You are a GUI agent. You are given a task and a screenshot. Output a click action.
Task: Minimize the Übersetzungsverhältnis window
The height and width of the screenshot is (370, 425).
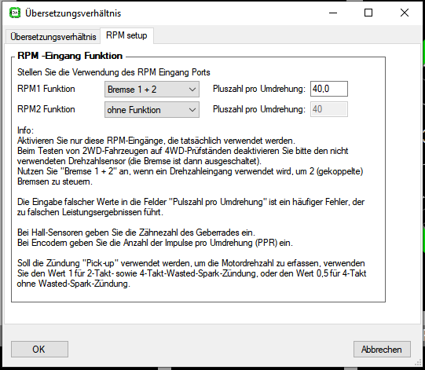click(333, 13)
